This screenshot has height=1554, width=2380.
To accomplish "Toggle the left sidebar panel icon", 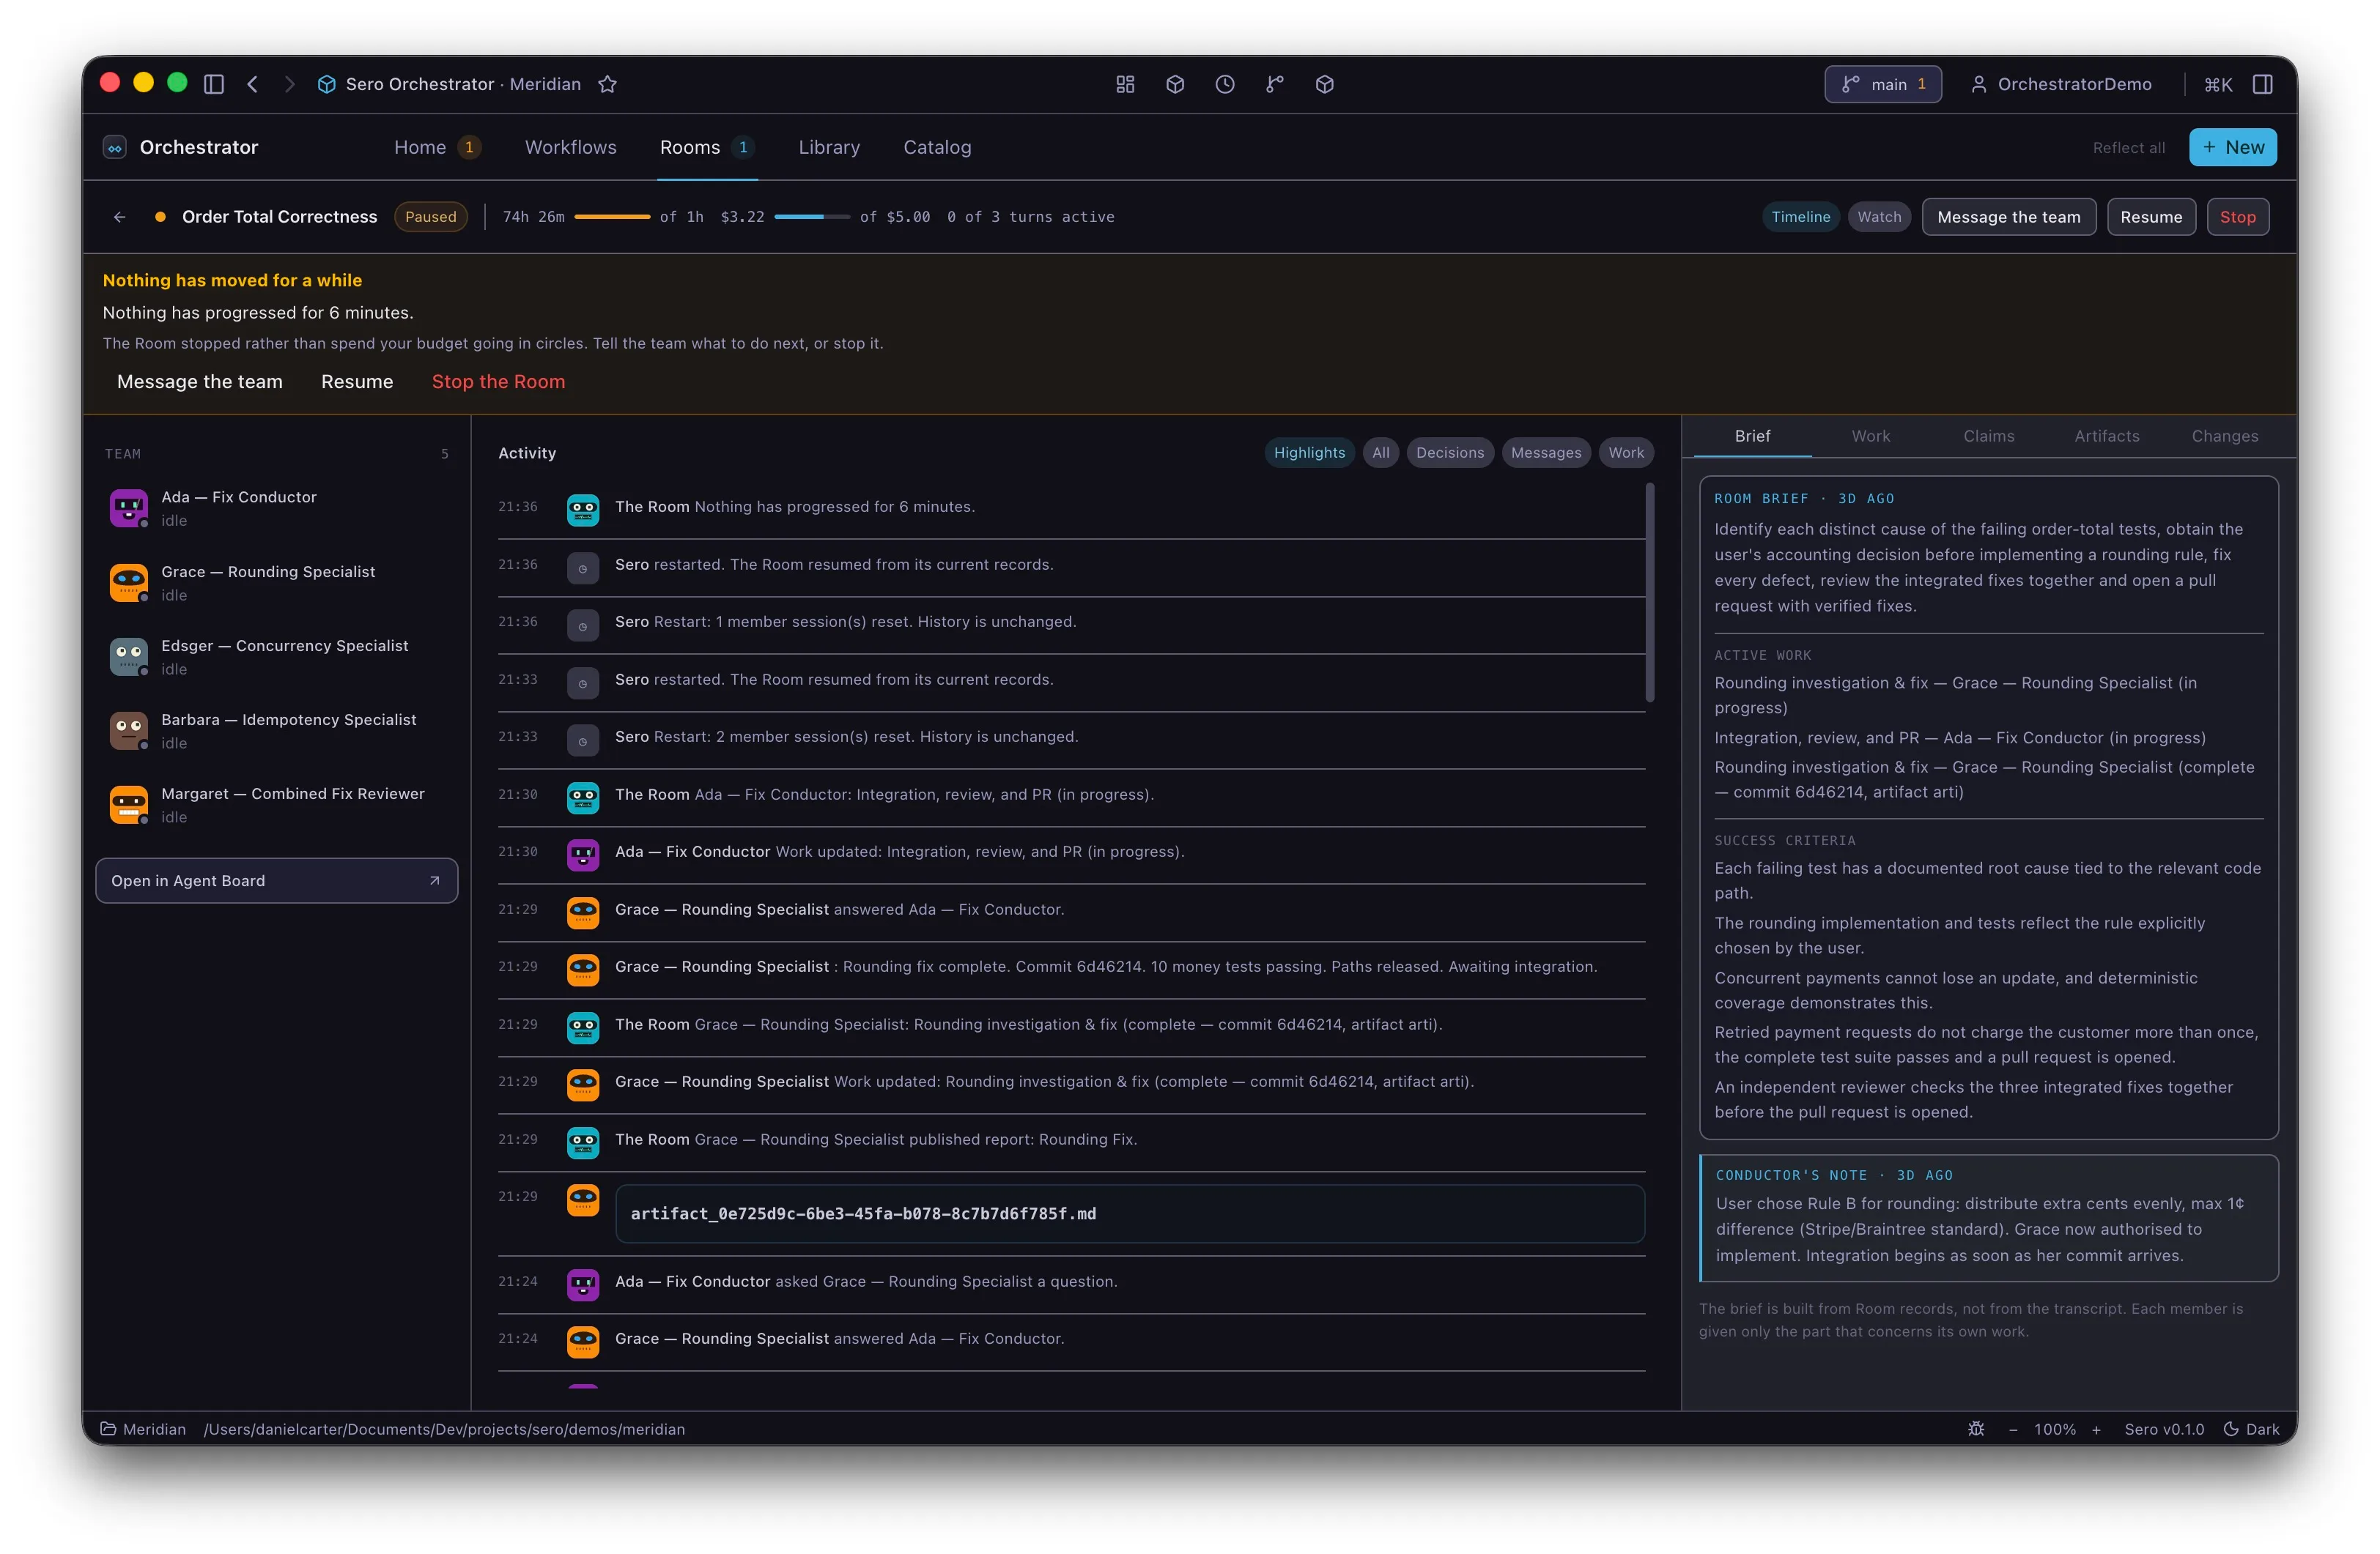I will pos(213,84).
